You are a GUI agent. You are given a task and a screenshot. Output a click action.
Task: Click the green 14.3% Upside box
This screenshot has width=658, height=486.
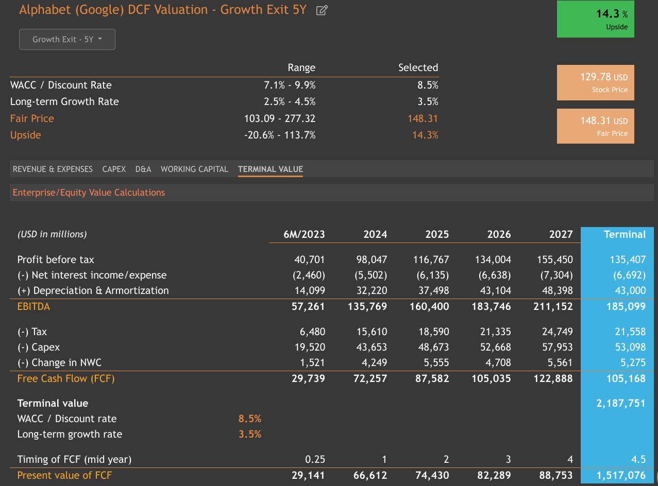pyautogui.click(x=595, y=20)
